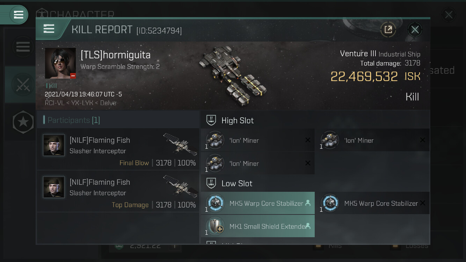The image size is (466, 262).
Task: Close the Kill Report window
Action: (x=415, y=29)
